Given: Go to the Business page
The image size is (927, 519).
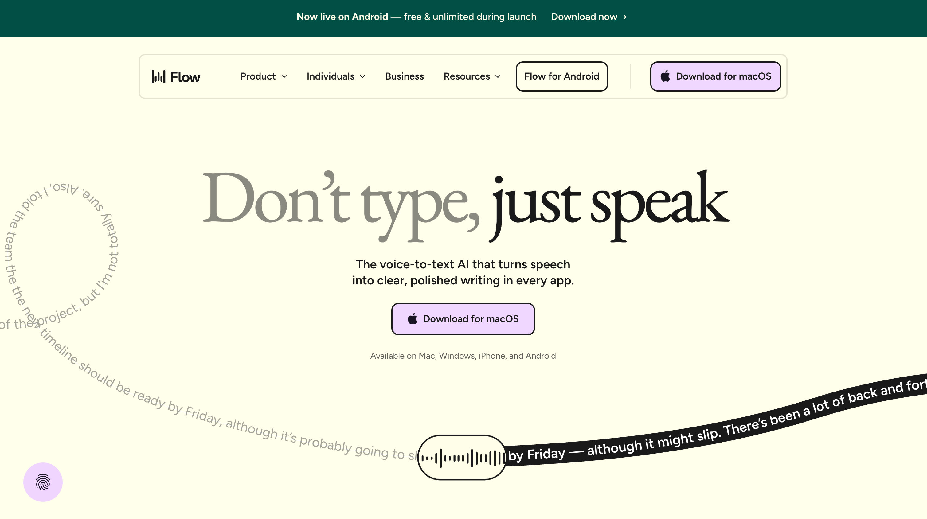Looking at the screenshot, I should tap(404, 76).
